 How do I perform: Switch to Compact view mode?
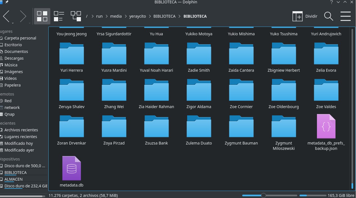[59, 16]
